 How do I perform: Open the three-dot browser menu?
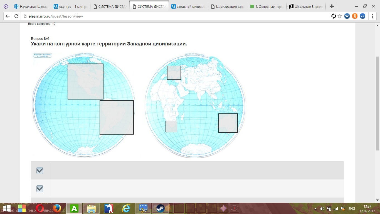click(x=372, y=16)
